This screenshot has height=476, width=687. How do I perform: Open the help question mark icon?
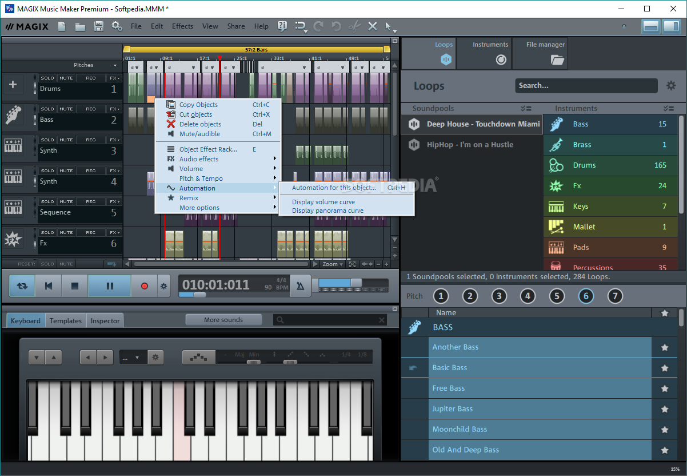click(x=282, y=26)
